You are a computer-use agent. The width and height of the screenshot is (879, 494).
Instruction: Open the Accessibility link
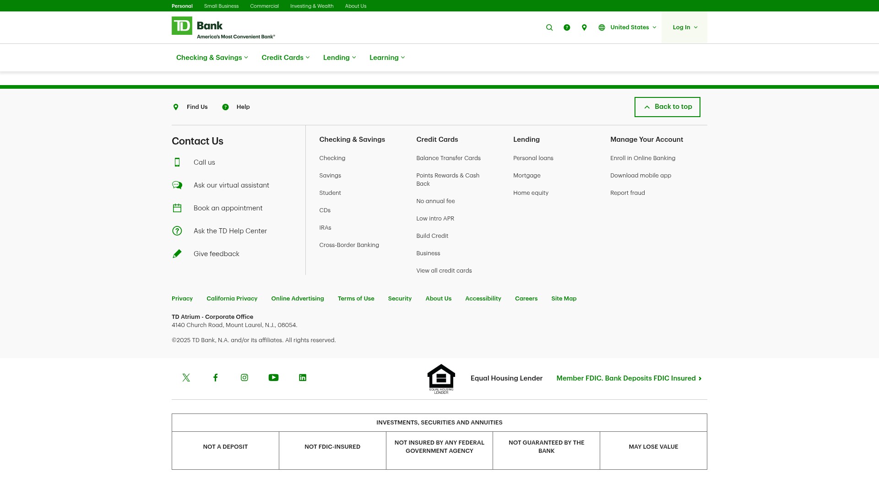(x=483, y=299)
